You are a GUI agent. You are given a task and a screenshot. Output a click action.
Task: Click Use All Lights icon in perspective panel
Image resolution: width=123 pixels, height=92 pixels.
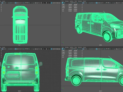pyautogui.click(x=103, y=3)
